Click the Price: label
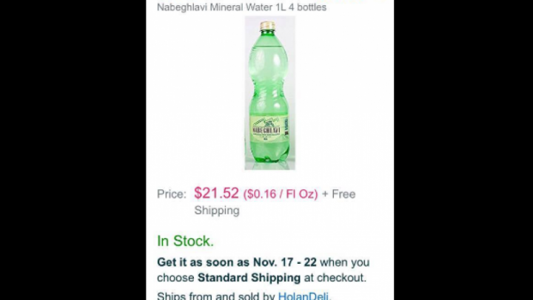The image size is (533, 300). pyautogui.click(x=172, y=194)
